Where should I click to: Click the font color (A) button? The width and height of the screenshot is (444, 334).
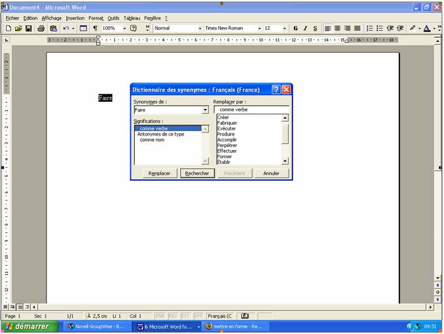426,28
